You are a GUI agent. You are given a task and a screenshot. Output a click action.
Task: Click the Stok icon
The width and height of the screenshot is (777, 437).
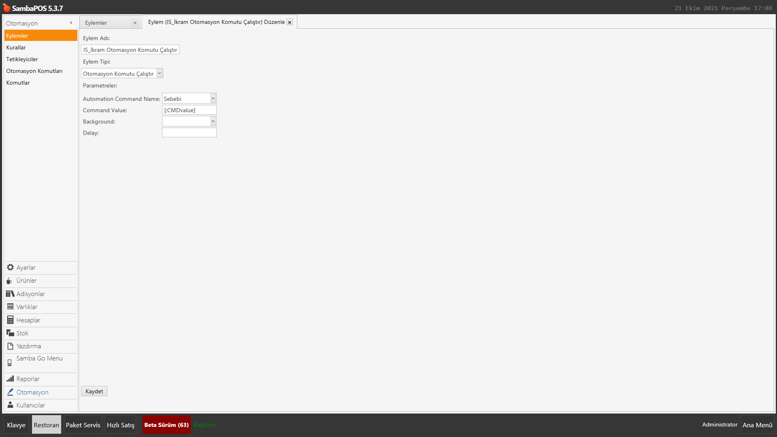pos(10,333)
